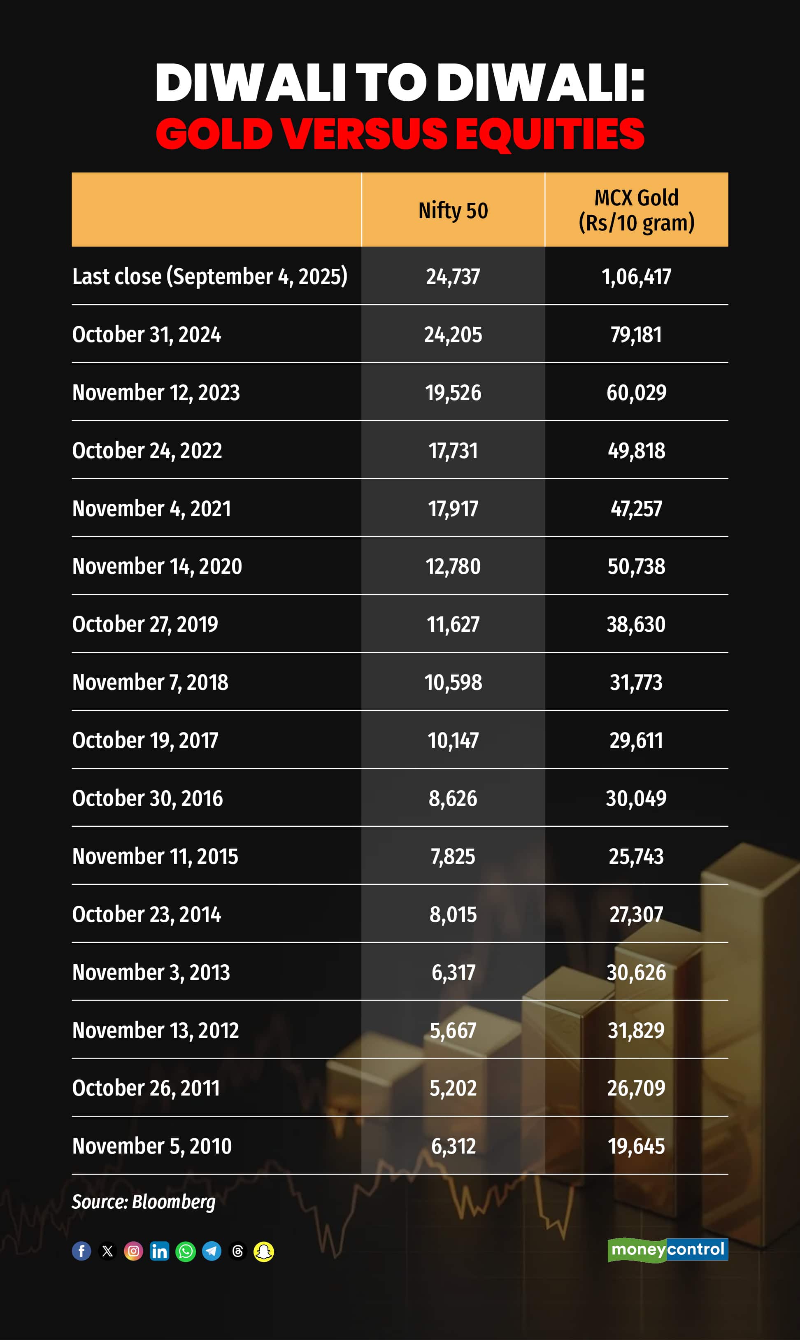Screen dimensions: 800x1340
Task: Click the Diwali to Diwali title
Action: (x=400, y=82)
